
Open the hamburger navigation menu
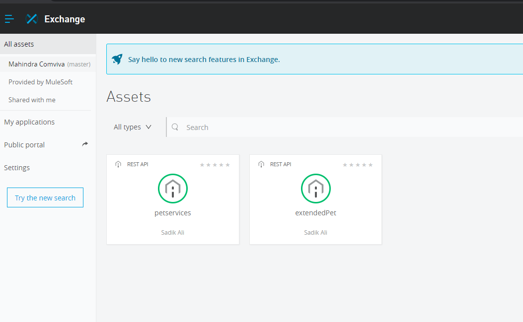(x=9, y=19)
